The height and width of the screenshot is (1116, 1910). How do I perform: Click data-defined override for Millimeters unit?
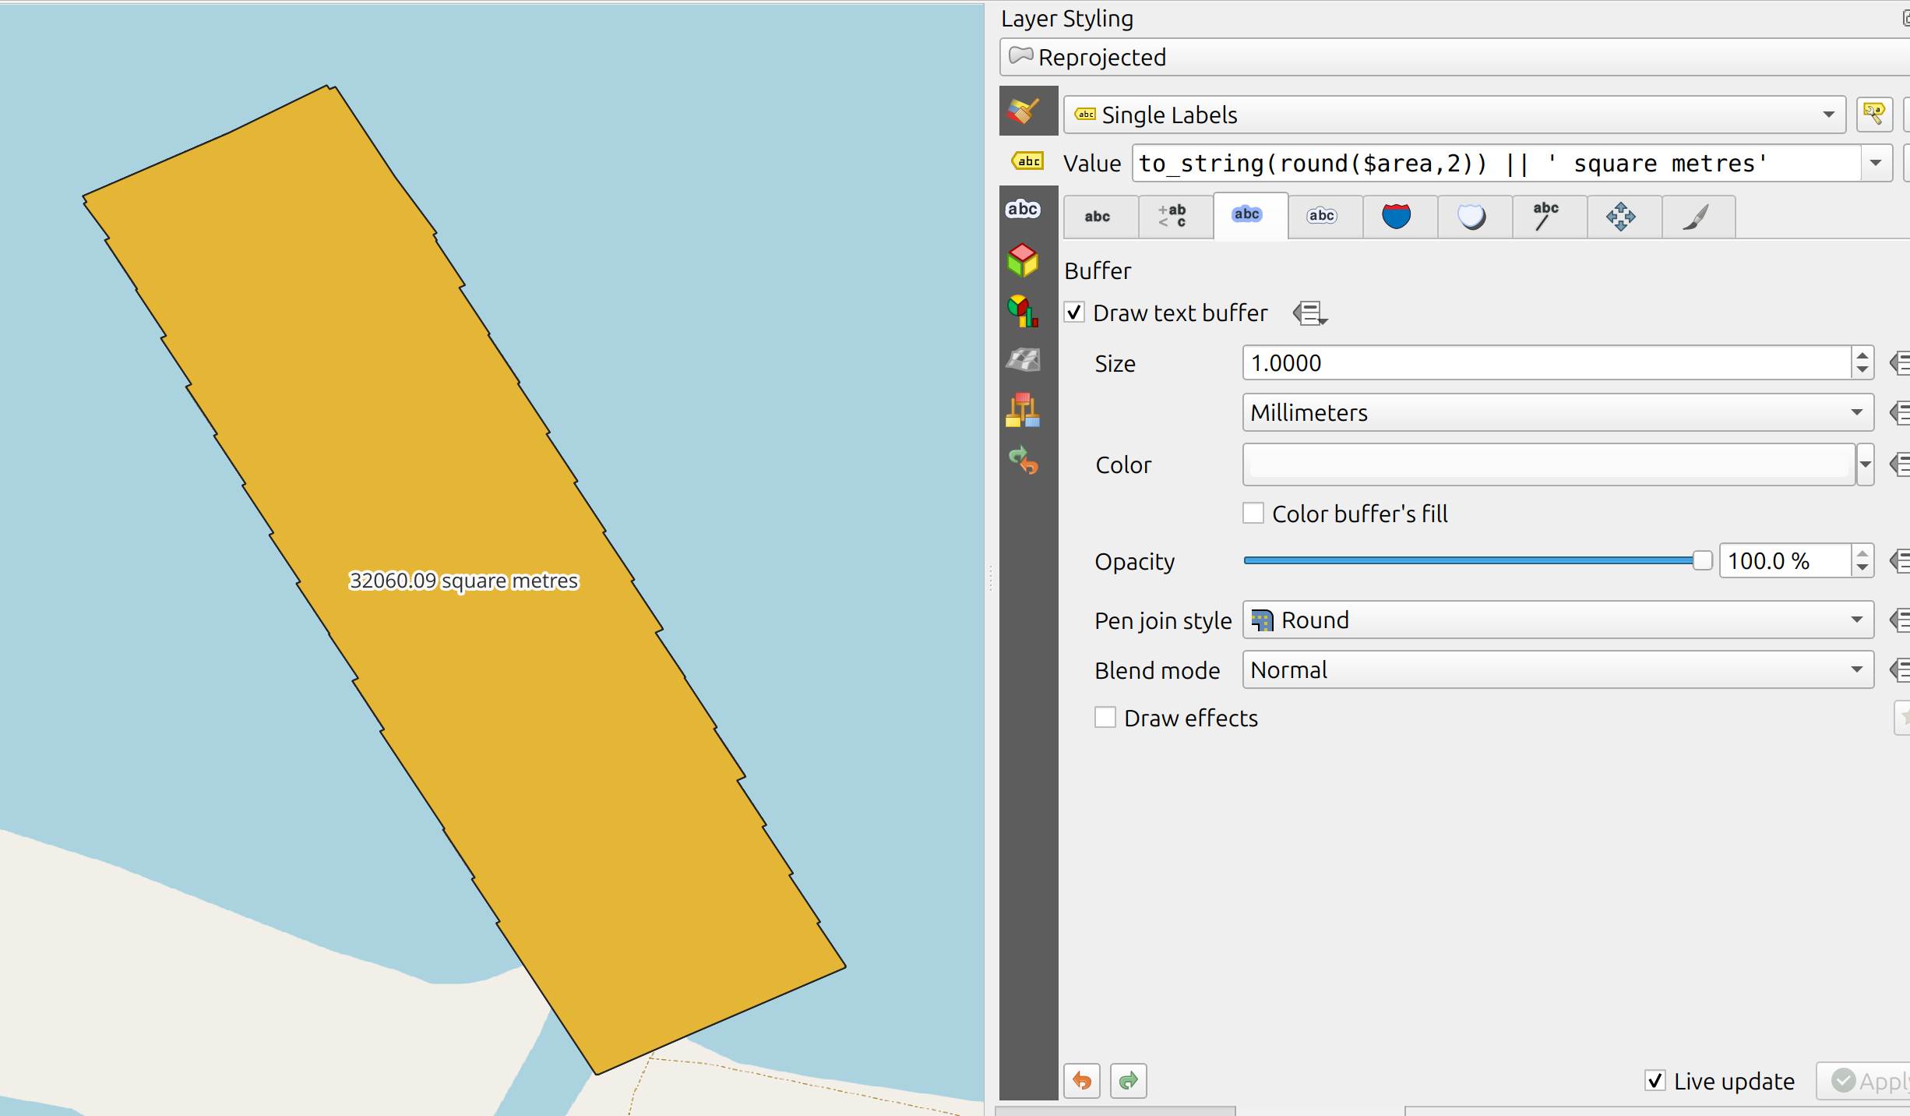click(1899, 412)
